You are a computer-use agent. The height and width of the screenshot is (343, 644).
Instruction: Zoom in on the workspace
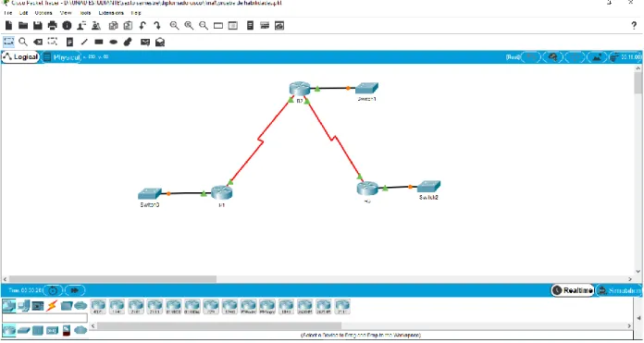(174, 26)
